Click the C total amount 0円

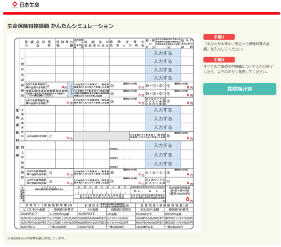click(69, 138)
